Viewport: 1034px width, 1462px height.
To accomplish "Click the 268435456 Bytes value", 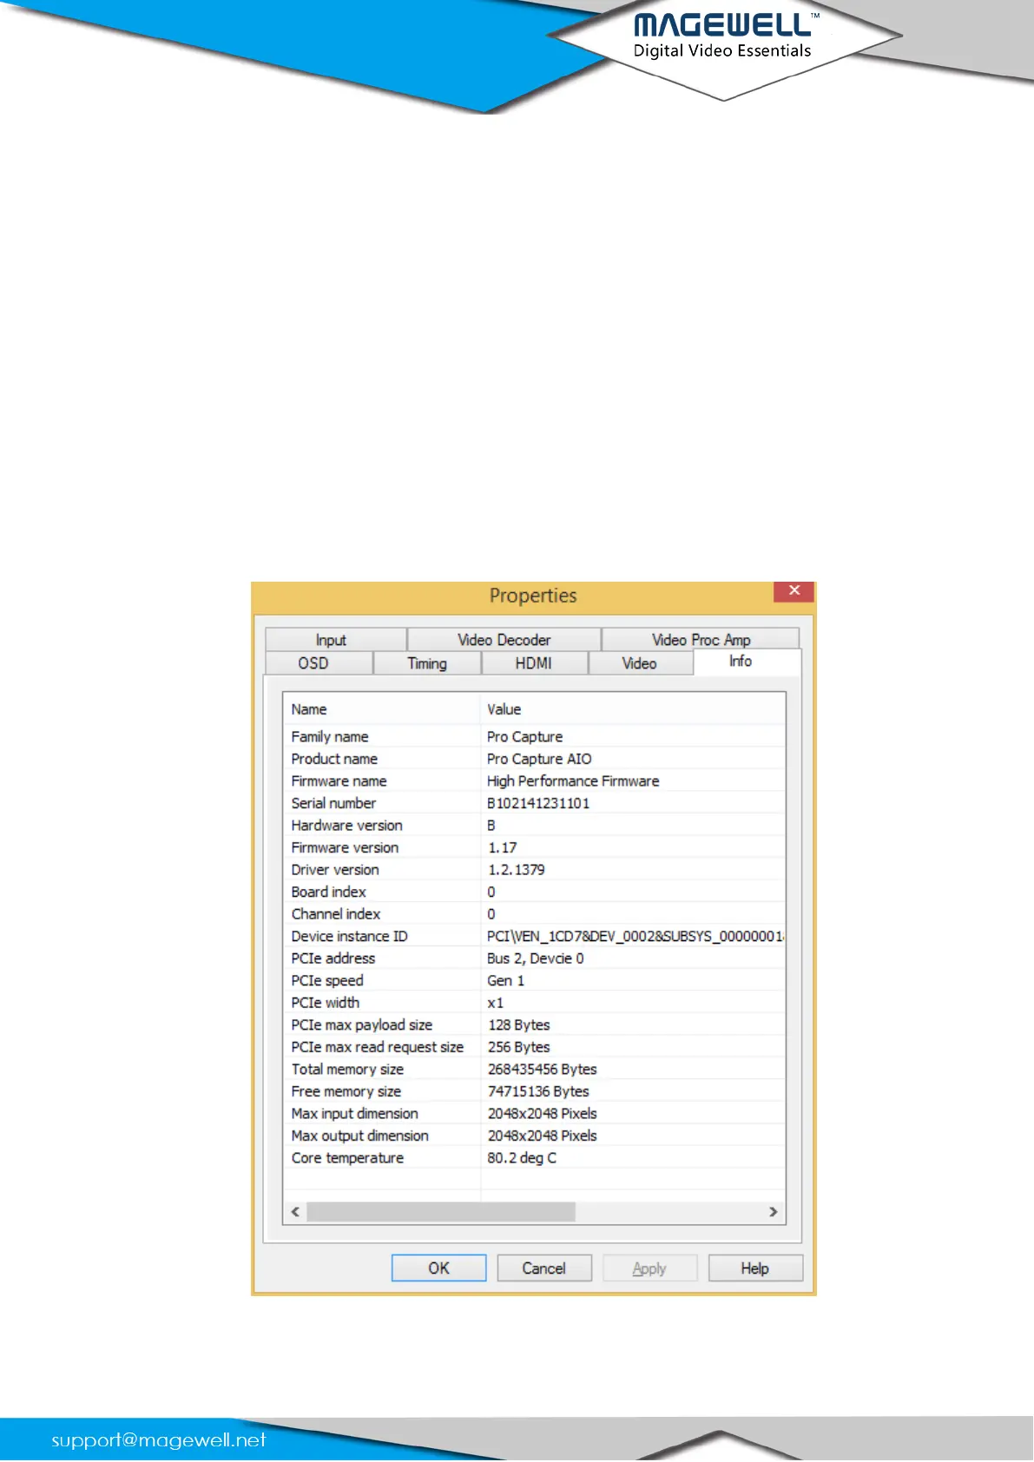I will 543,1069.
